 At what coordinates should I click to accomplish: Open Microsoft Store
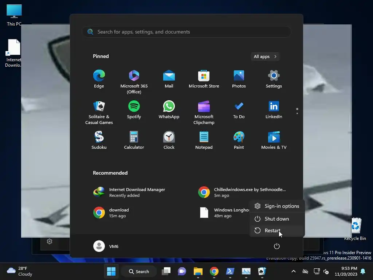click(x=204, y=79)
